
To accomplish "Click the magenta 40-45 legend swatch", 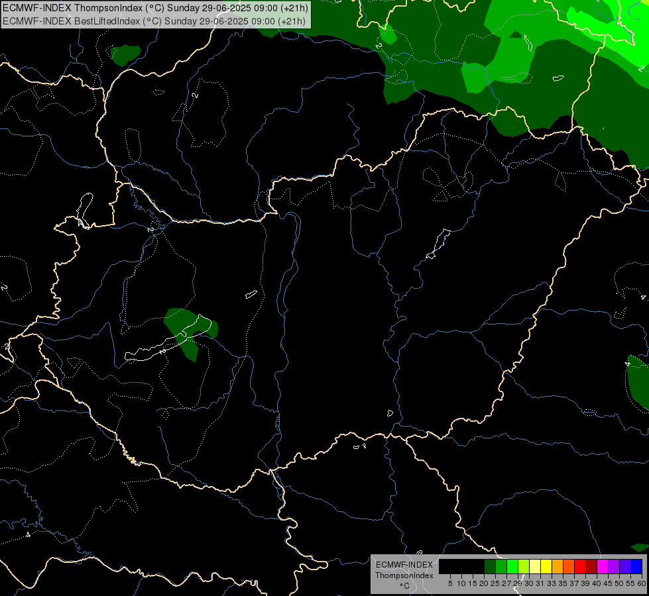I will click(603, 566).
